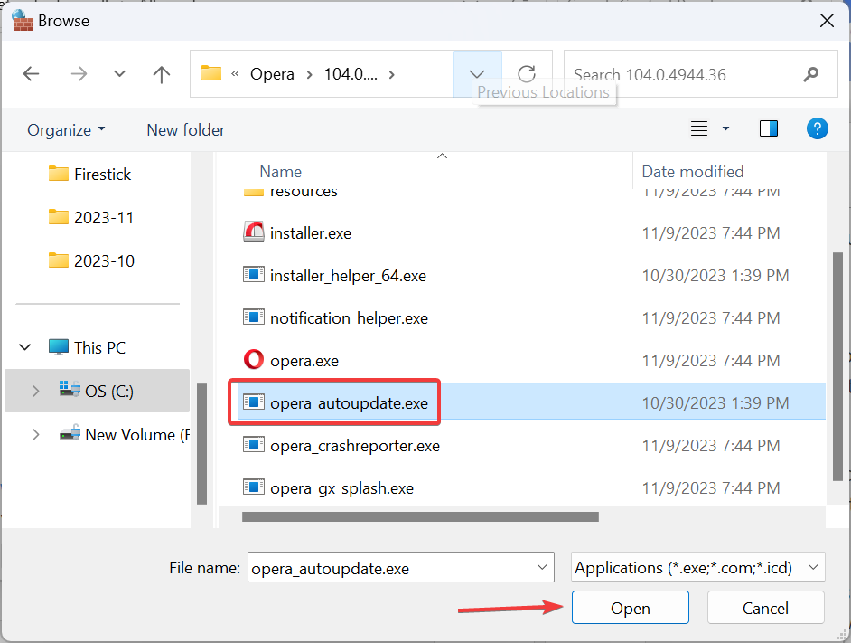Click navigation pane vertical scrollbar
This screenshot has height=643, width=851.
201,443
